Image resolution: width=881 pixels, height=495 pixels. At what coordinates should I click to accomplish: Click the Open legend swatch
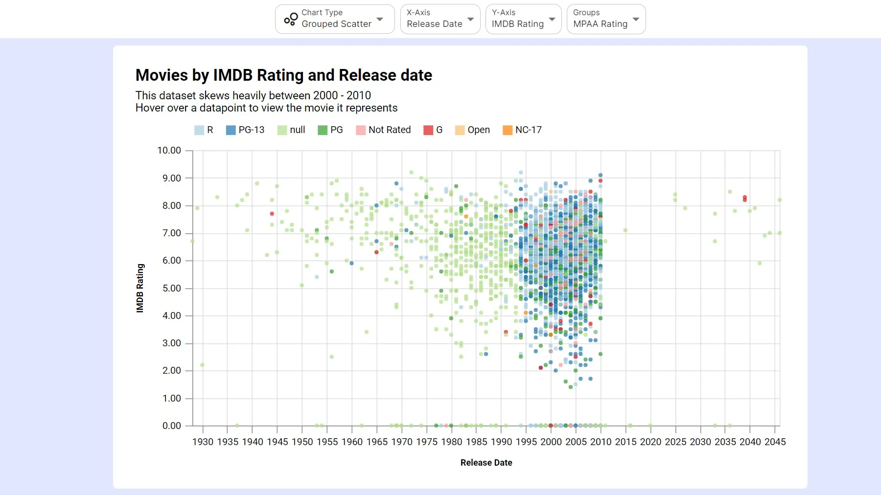(x=460, y=130)
